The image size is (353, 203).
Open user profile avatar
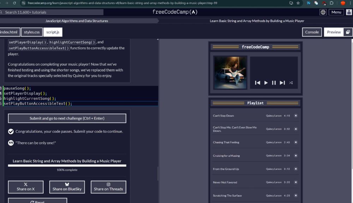point(349,12)
